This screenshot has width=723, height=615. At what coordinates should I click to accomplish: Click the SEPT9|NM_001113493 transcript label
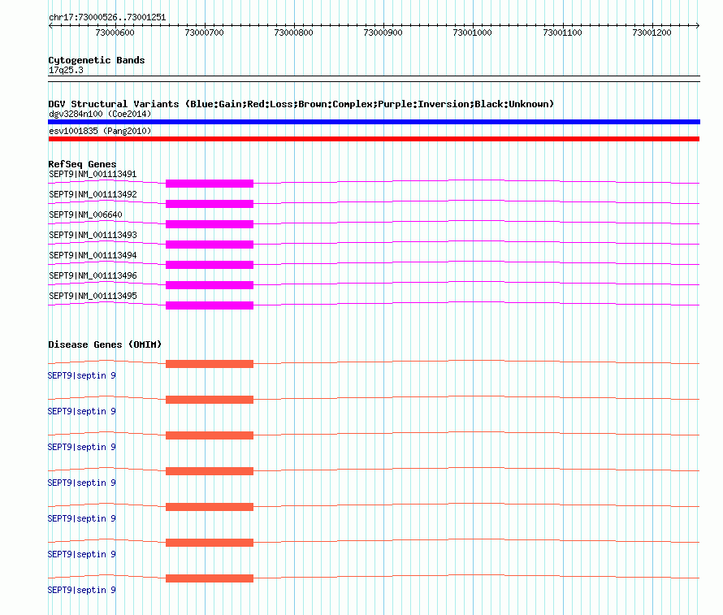[93, 235]
